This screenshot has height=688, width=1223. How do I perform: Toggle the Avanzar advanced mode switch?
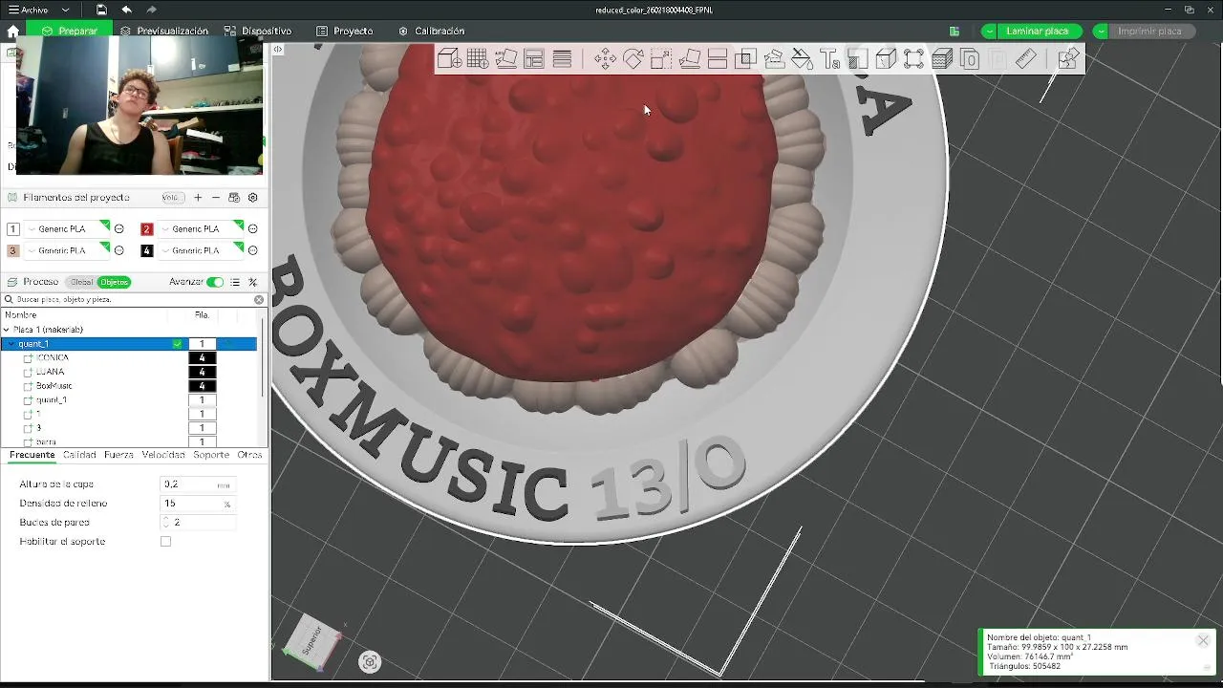click(x=215, y=282)
